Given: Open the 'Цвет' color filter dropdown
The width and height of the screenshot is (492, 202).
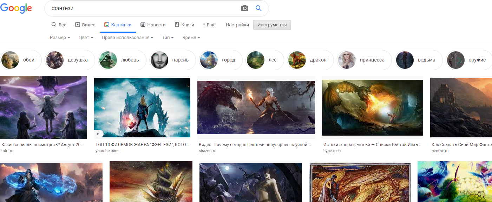Looking at the screenshot, I should point(86,38).
